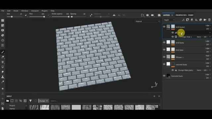Open blend mode dropdown for brick bump layer
This screenshot has height=119, width=212.
208,41
